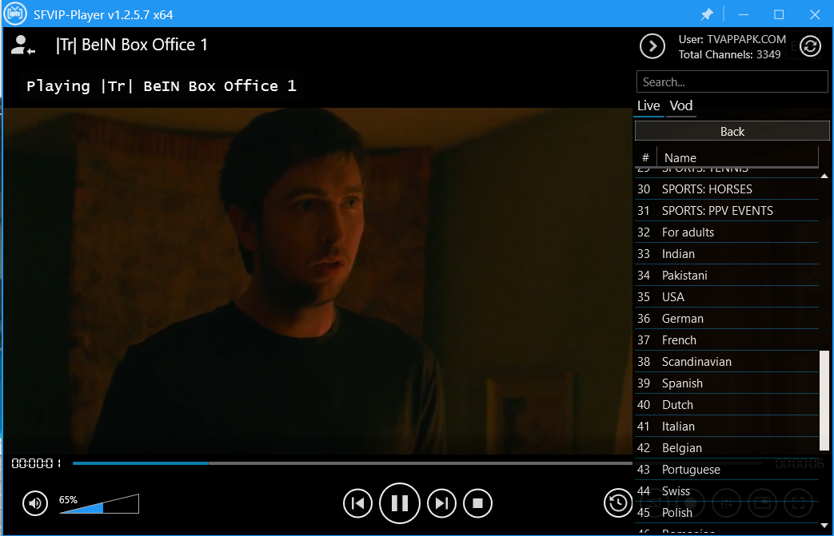The width and height of the screenshot is (834, 536).
Task: Refresh the channel list
Action: click(810, 46)
